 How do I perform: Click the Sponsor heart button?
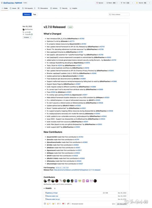point(100,3)
